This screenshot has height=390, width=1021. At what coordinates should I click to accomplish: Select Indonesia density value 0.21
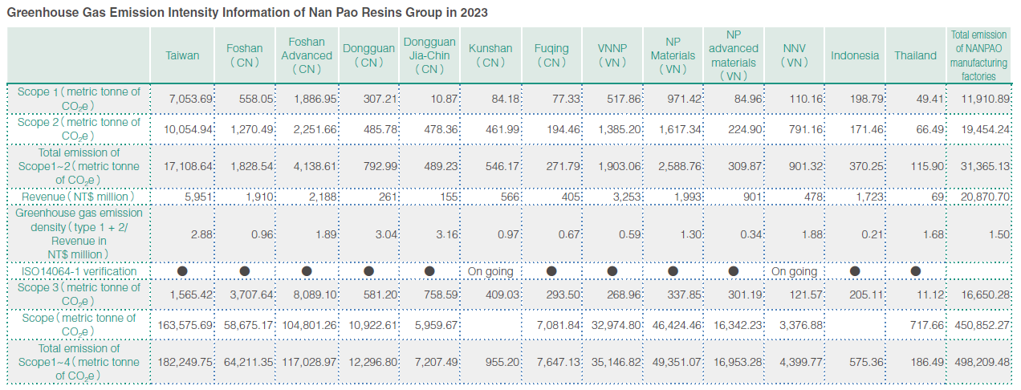pyautogui.click(x=873, y=234)
